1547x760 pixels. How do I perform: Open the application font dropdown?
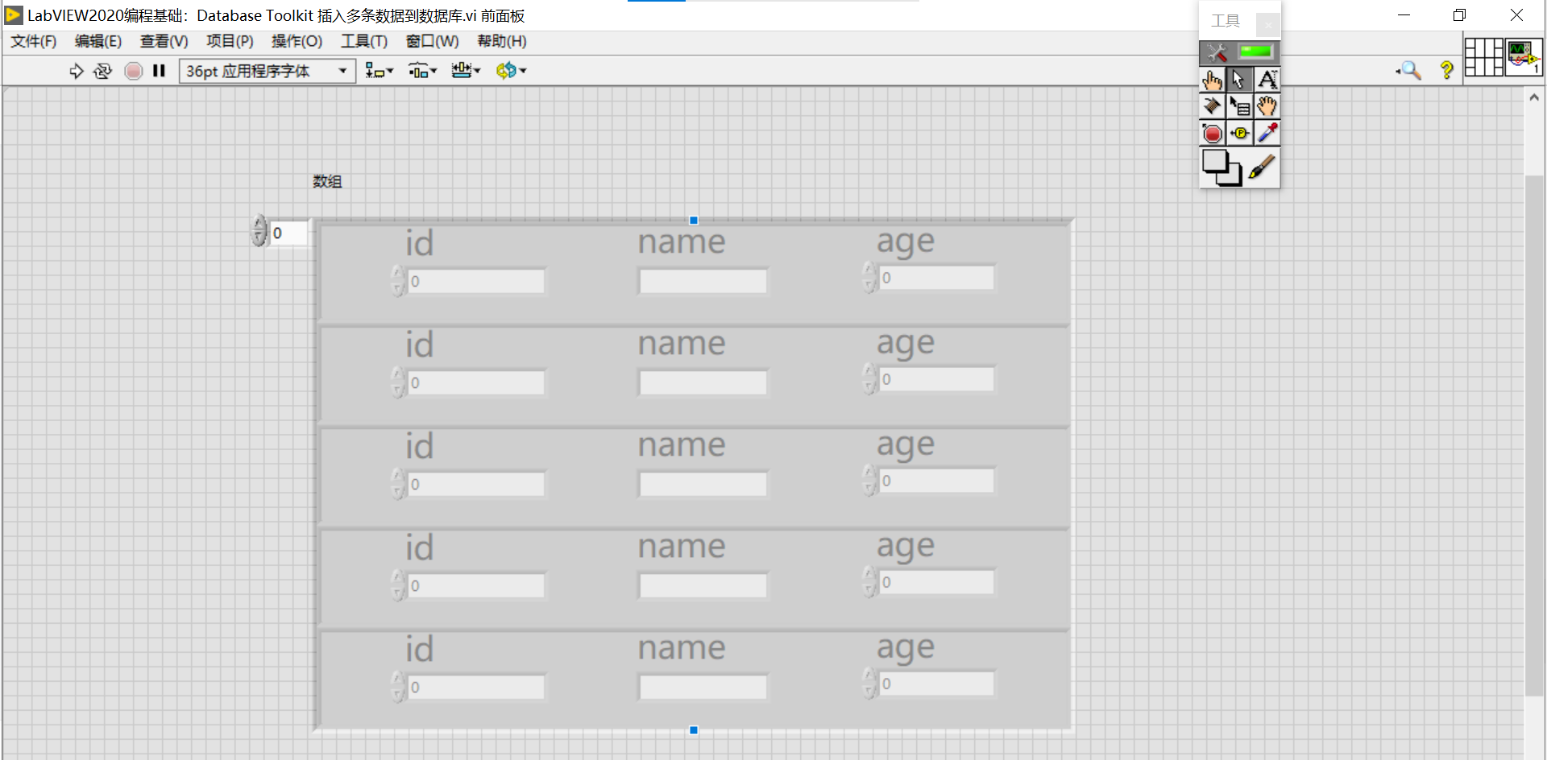pyautogui.click(x=342, y=71)
